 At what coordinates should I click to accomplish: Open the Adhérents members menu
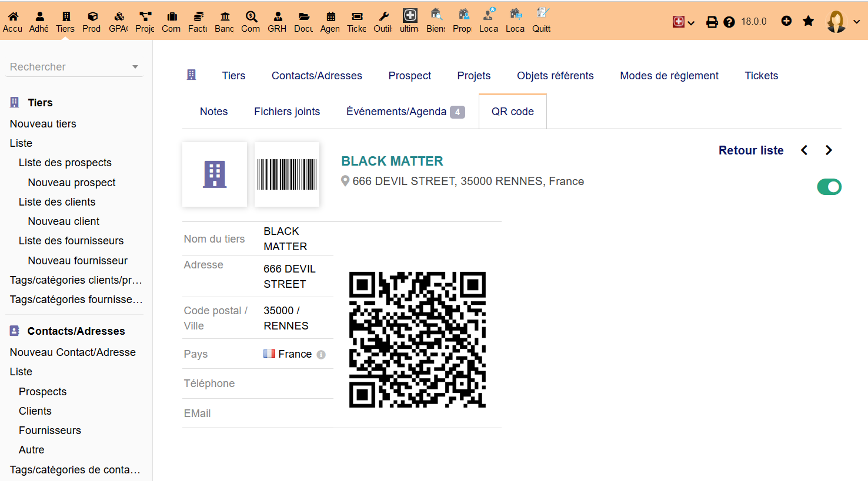pos(39,22)
